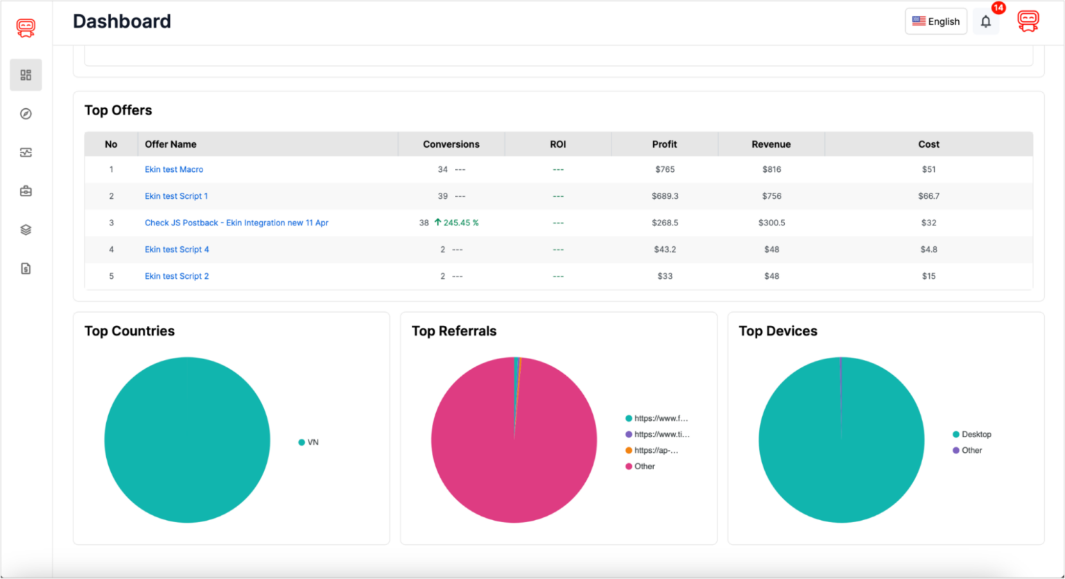
Task: Select the ROI column header
Action: 558,144
